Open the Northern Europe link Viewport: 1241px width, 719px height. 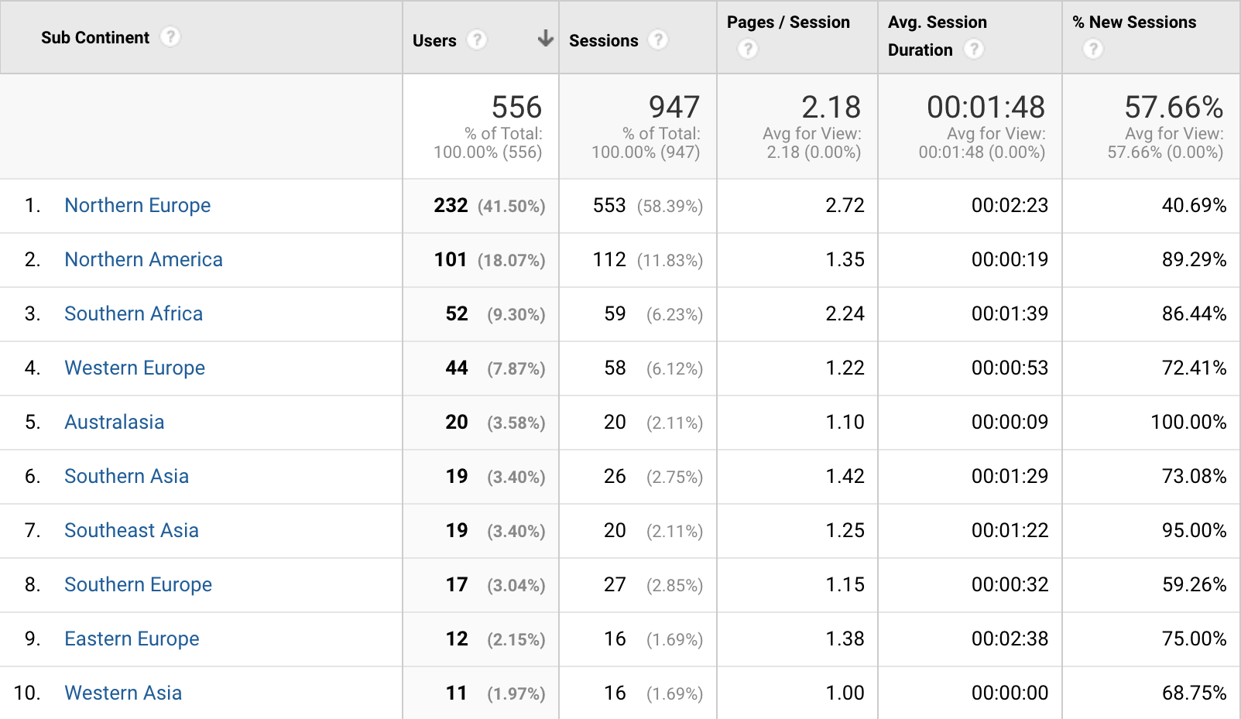[x=138, y=205]
